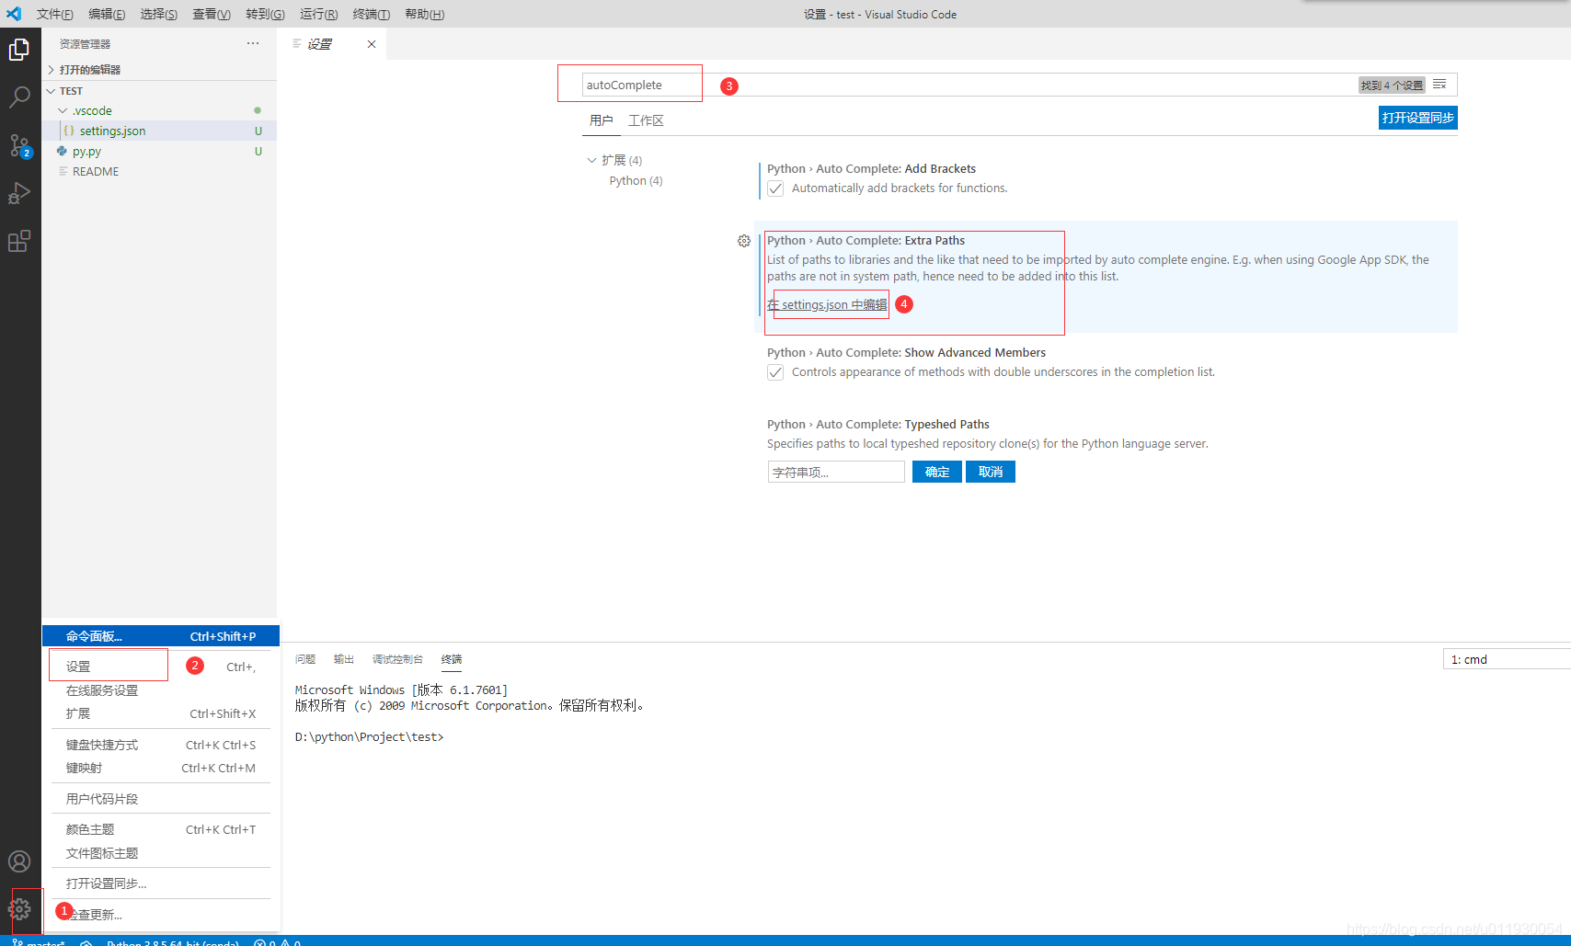Close the 设置 editor tab
The width and height of the screenshot is (1571, 946).
click(372, 44)
